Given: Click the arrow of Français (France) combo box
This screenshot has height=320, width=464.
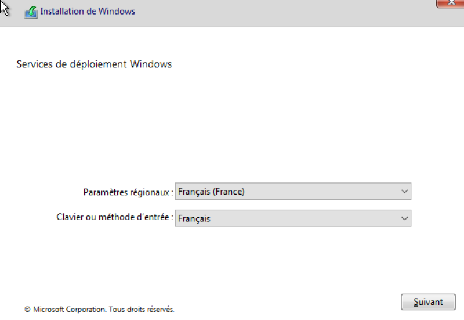Looking at the screenshot, I should 404,192.
